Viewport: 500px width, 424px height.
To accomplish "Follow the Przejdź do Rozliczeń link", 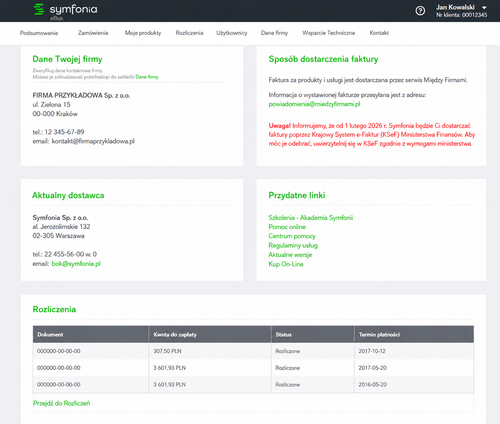I will 61,403.
